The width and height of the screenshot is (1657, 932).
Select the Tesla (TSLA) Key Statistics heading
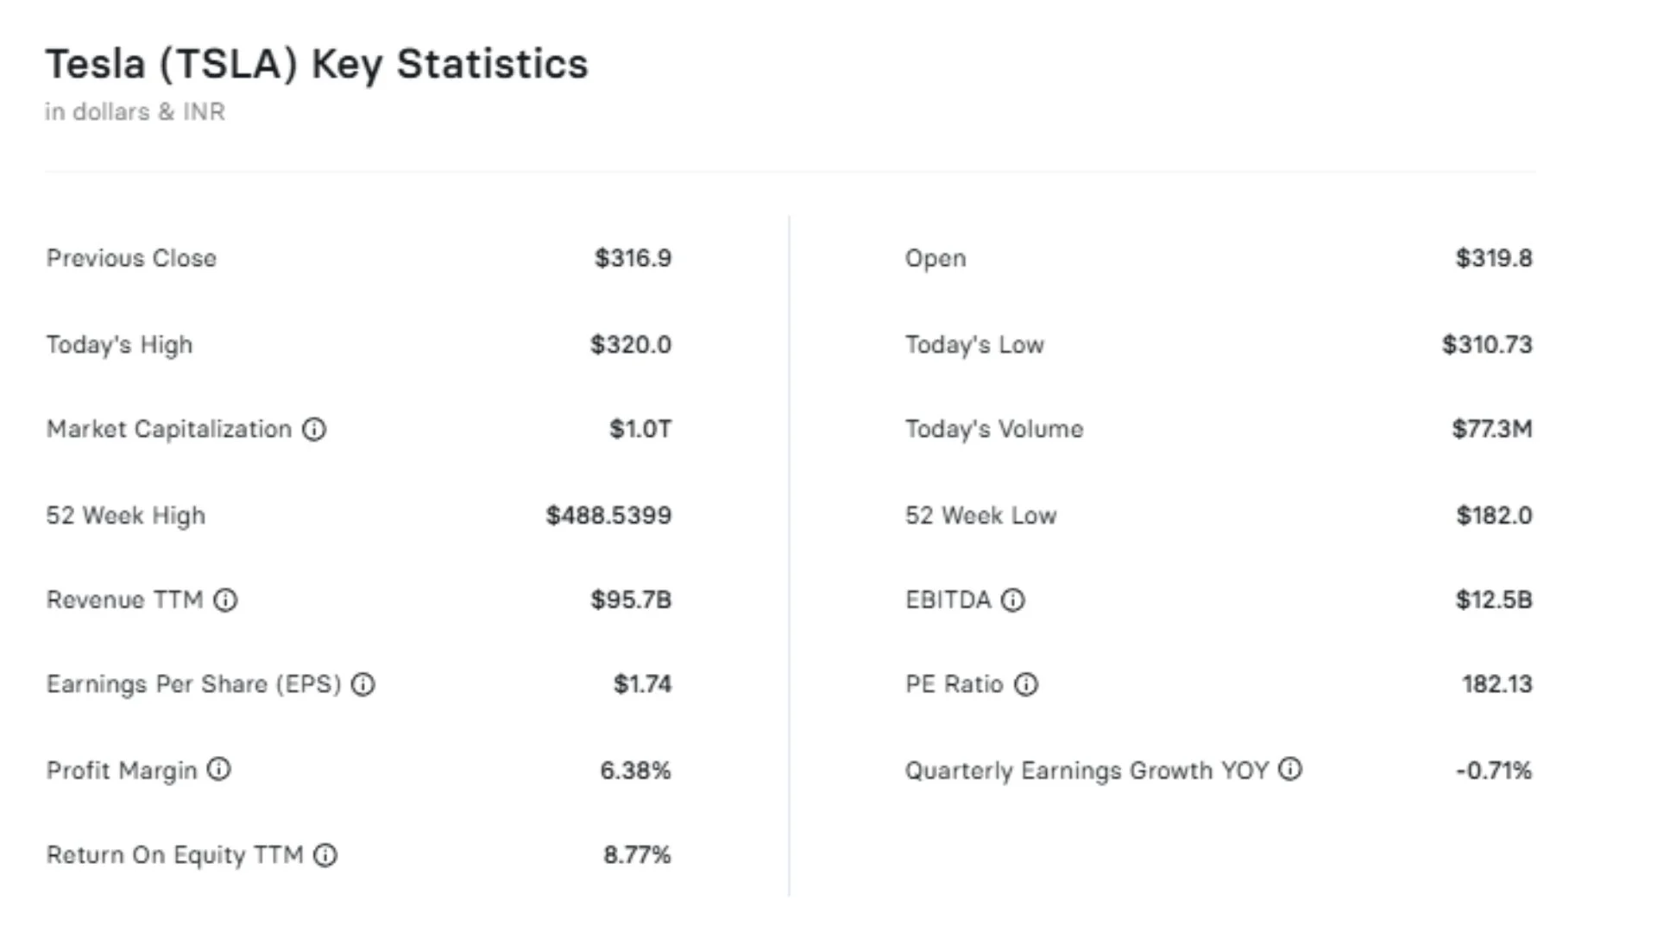point(317,65)
